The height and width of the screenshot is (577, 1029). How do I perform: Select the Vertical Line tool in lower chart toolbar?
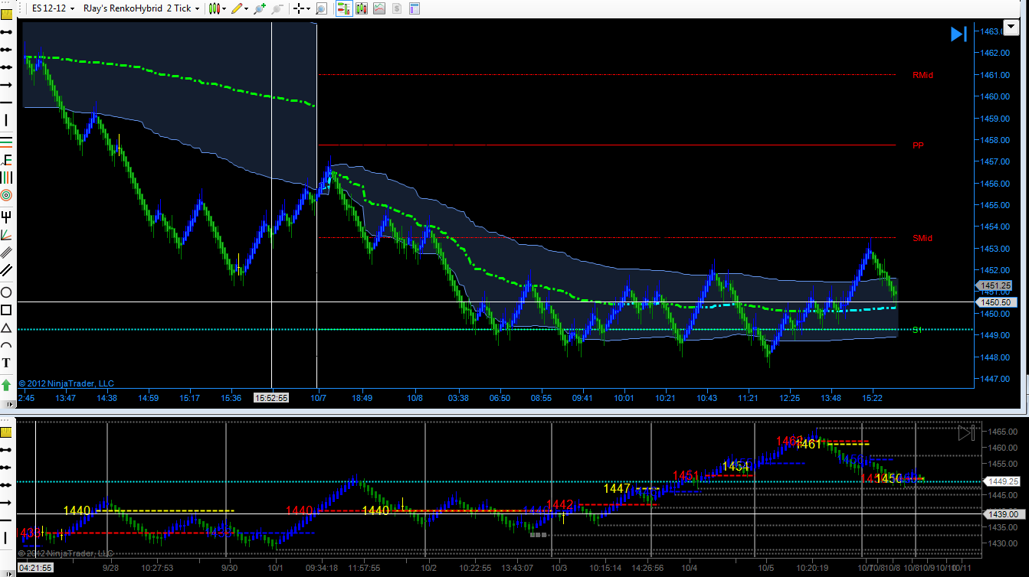pyautogui.click(x=6, y=537)
